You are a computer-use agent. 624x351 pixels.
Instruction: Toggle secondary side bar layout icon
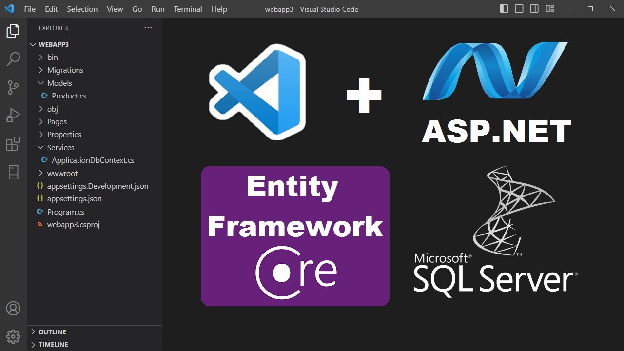coord(534,9)
